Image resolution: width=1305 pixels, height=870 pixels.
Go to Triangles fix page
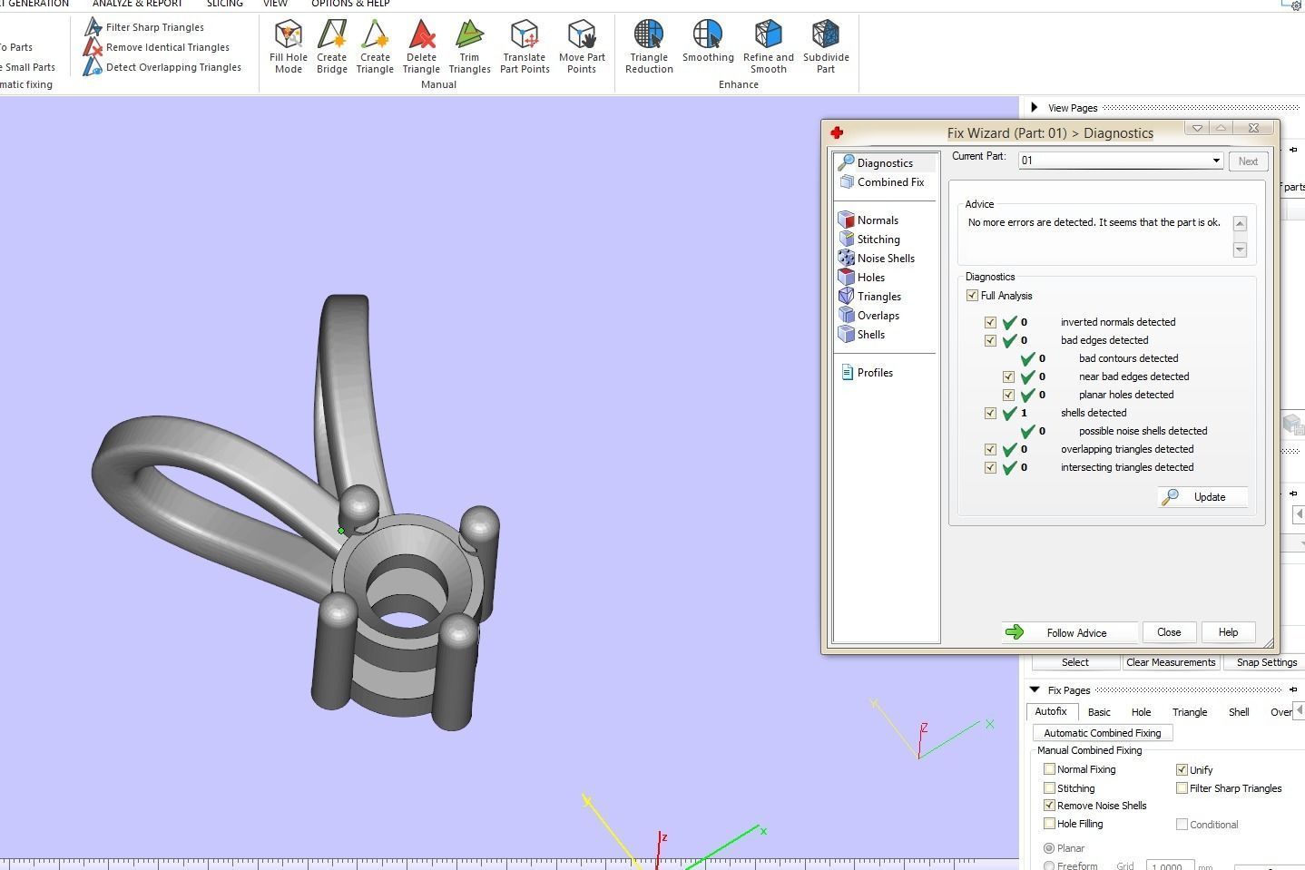pos(869,297)
